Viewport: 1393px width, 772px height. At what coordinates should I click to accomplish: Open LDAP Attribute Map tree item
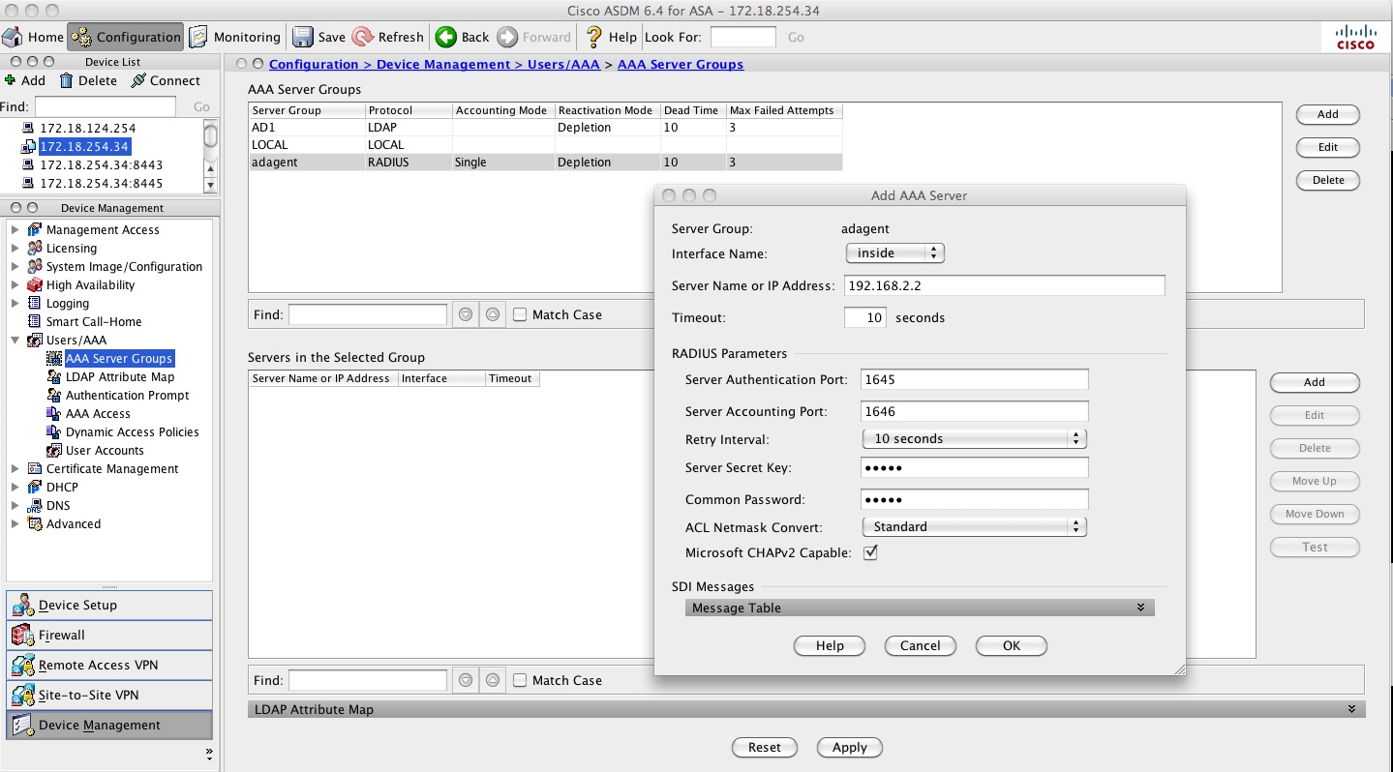[120, 376]
